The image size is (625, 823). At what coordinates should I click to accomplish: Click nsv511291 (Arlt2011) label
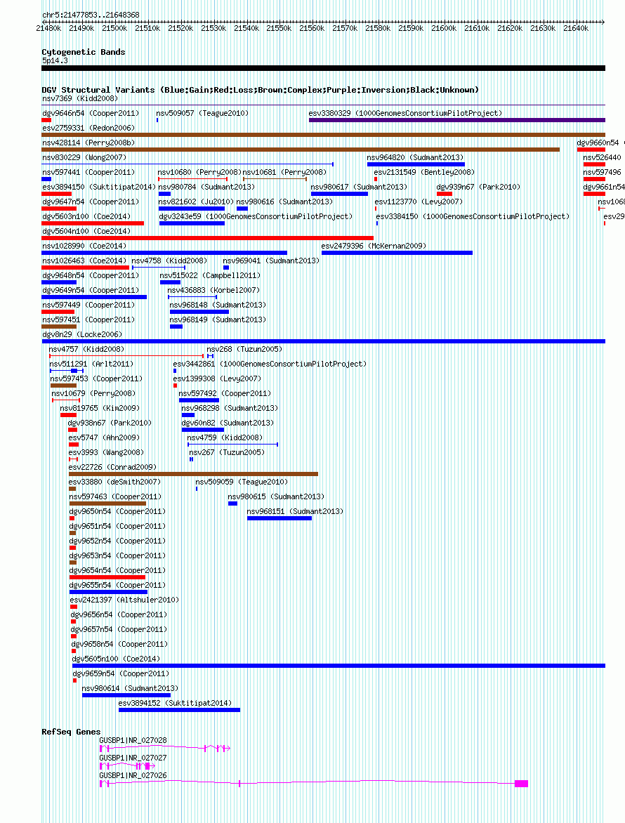pos(91,364)
